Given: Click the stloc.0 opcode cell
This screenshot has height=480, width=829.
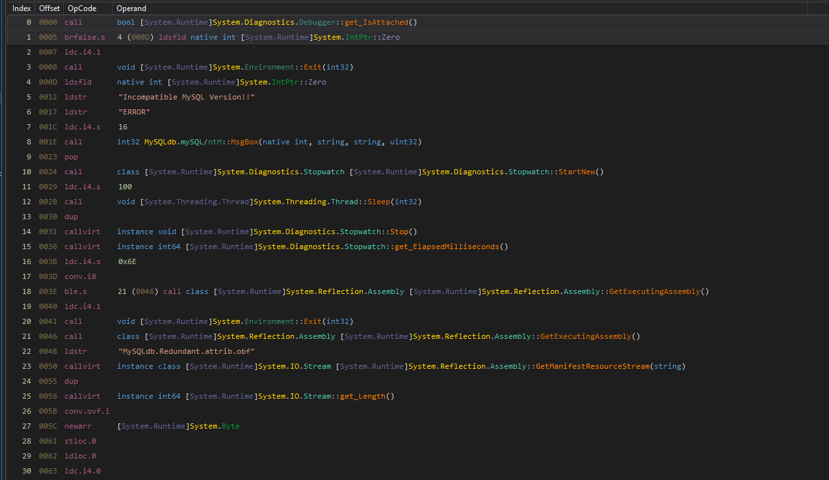Looking at the screenshot, I should (80, 441).
